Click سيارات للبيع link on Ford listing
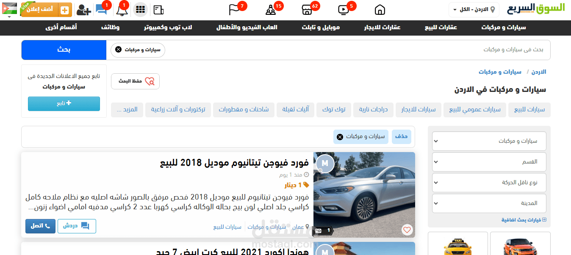571x255 pixels. tap(227, 227)
